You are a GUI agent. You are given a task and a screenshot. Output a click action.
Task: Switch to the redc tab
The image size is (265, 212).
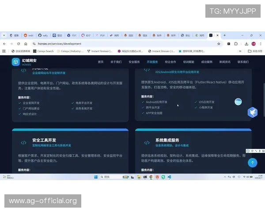click(x=29, y=35)
